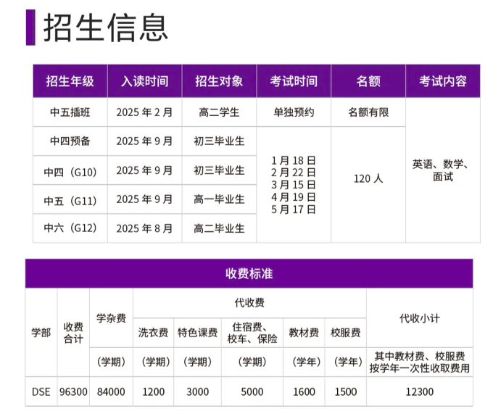The height and width of the screenshot is (414, 493).
Task: Select the 入读时间 column header
Action: pyautogui.click(x=144, y=81)
